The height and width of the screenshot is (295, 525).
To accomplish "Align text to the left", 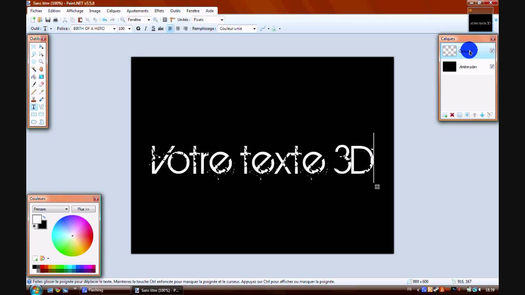I will (170, 29).
